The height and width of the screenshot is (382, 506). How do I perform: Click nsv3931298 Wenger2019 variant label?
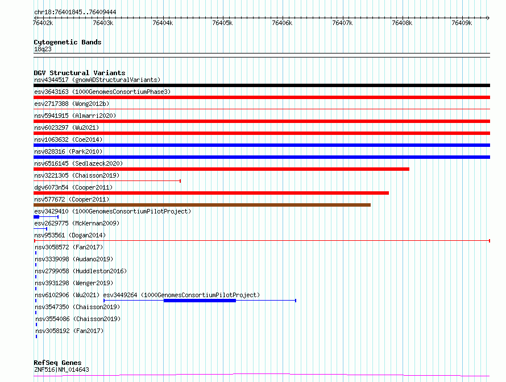pyautogui.click(x=74, y=283)
